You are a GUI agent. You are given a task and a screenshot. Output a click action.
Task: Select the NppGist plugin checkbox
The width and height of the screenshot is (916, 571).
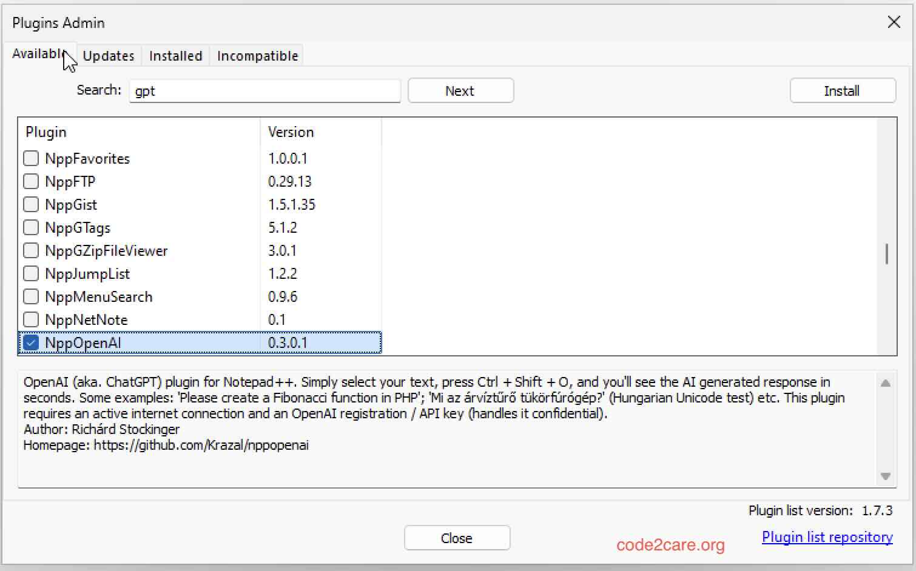[31, 204]
